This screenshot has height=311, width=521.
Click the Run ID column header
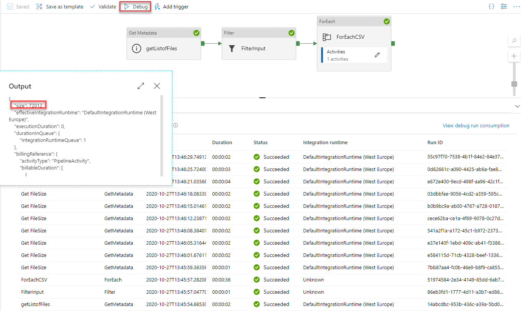click(x=435, y=142)
